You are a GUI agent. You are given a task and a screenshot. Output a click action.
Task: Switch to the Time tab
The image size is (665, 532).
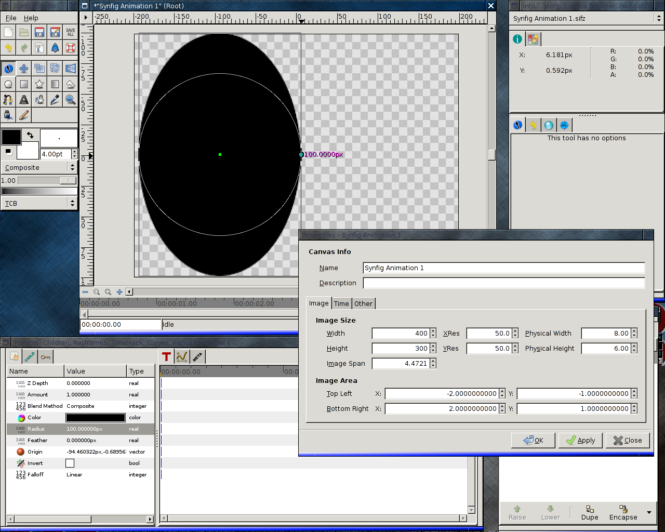click(x=341, y=303)
